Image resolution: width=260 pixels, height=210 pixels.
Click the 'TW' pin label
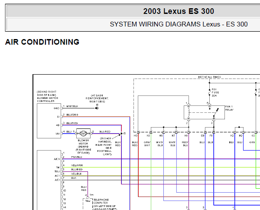(x=58, y=167)
